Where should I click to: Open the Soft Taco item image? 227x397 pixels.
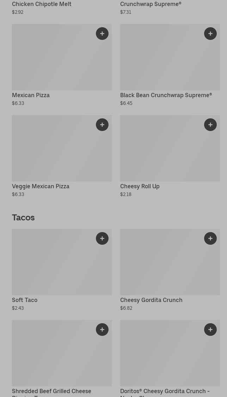[53, 265]
